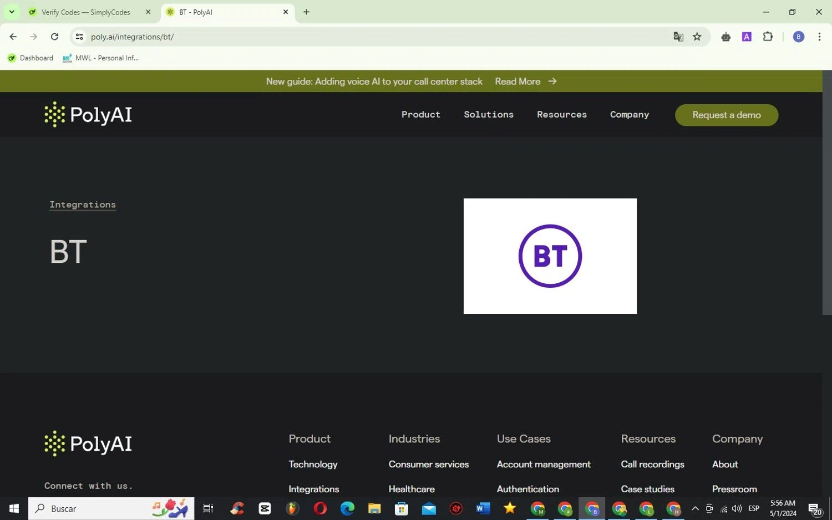Open the Chrome profile avatar B
Viewport: 832px width, 520px height.
(x=799, y=37)
